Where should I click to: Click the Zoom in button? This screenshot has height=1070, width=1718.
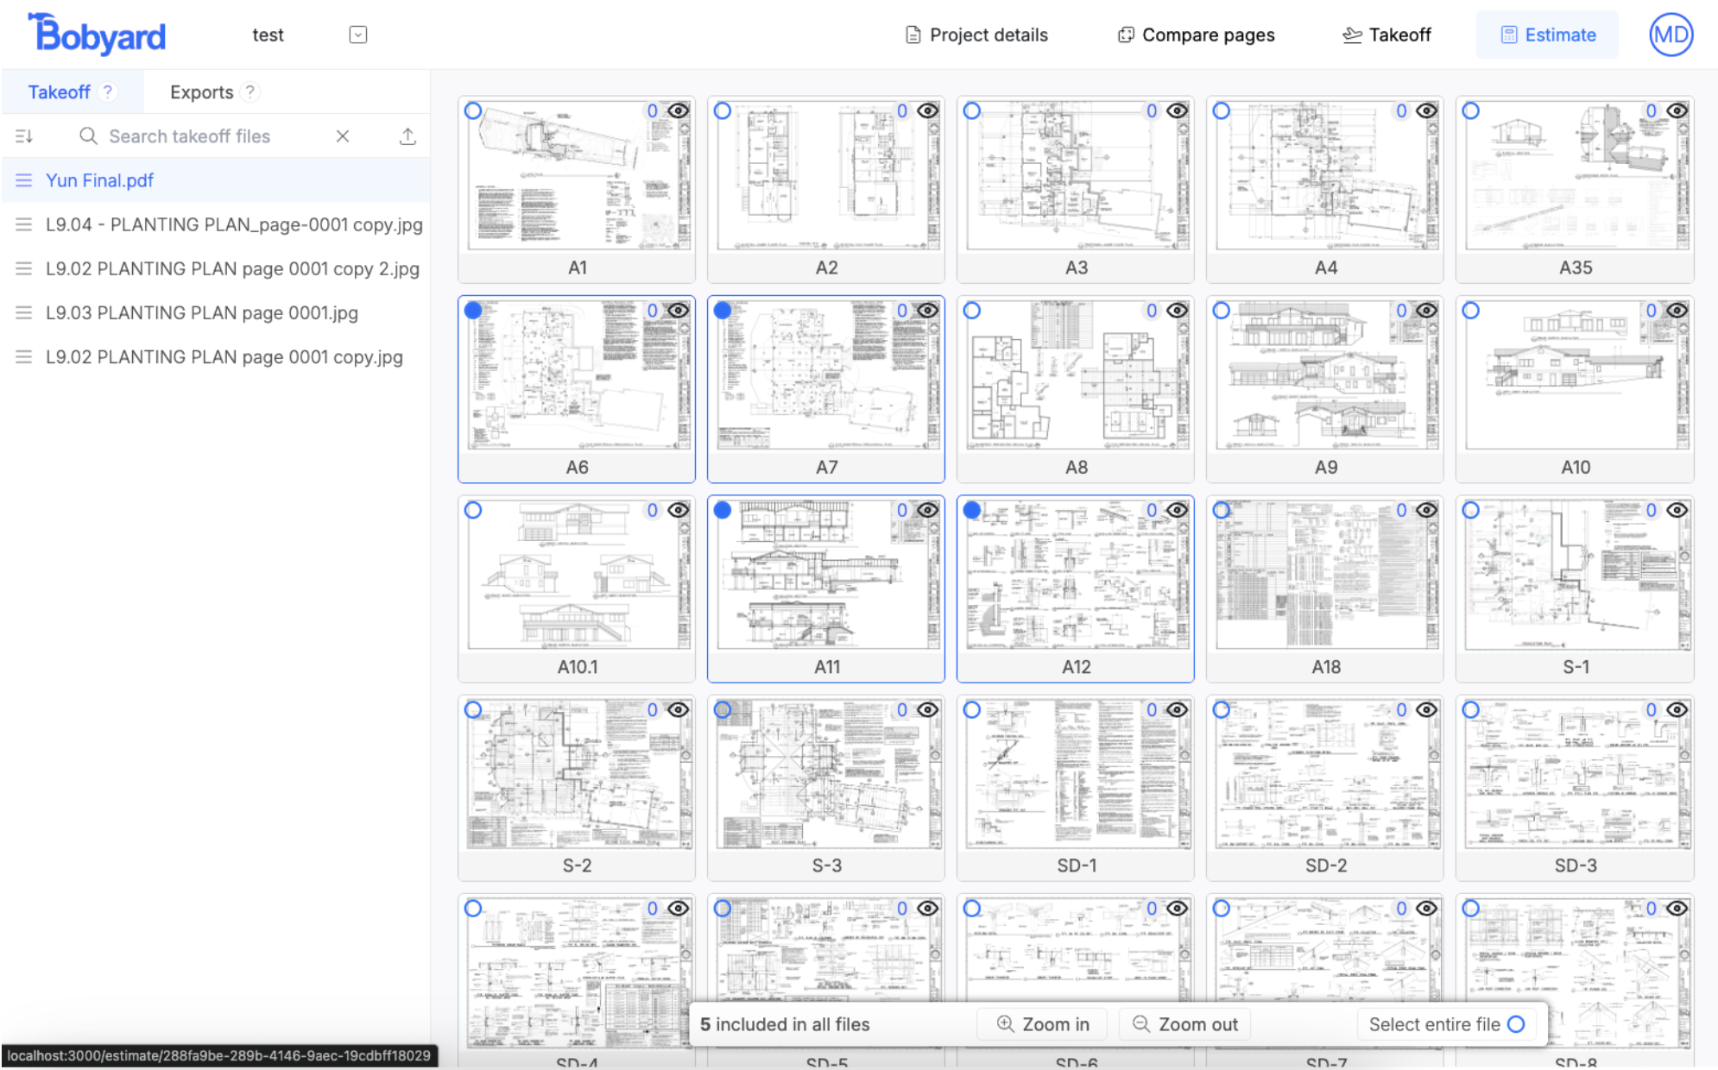pyautogui.click(x=1043, y=1024)
